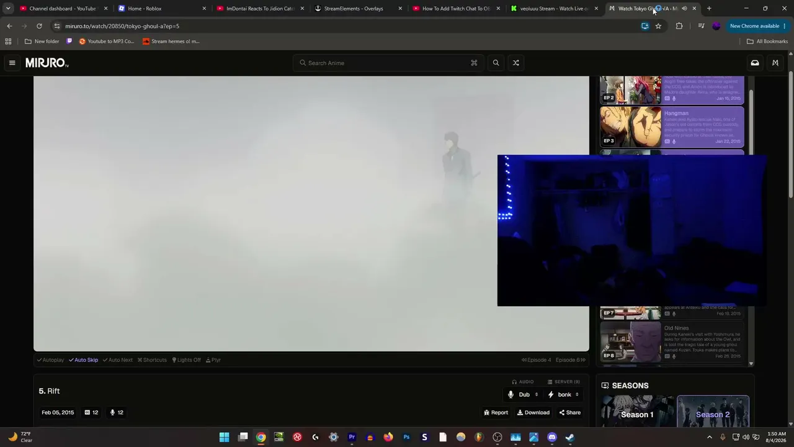Image resolution: width=794 pixels, height=447 pixels.
Task: Open Discord from the taskbar
Action: point(552,437)
